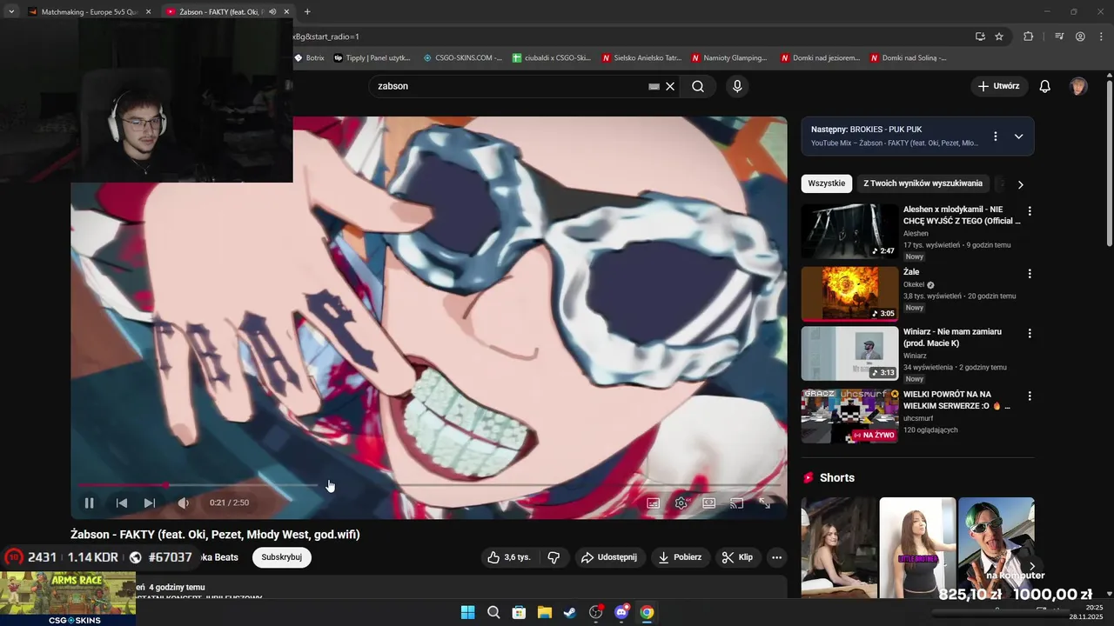Open the Botrix bookmark
This screenshot has height=626, width=1114.
[309, 58]
